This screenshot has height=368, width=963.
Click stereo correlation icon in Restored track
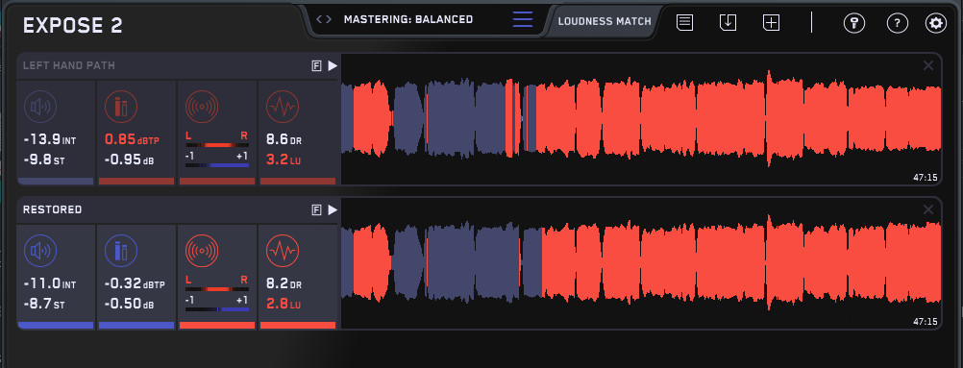tap(202, 252)
